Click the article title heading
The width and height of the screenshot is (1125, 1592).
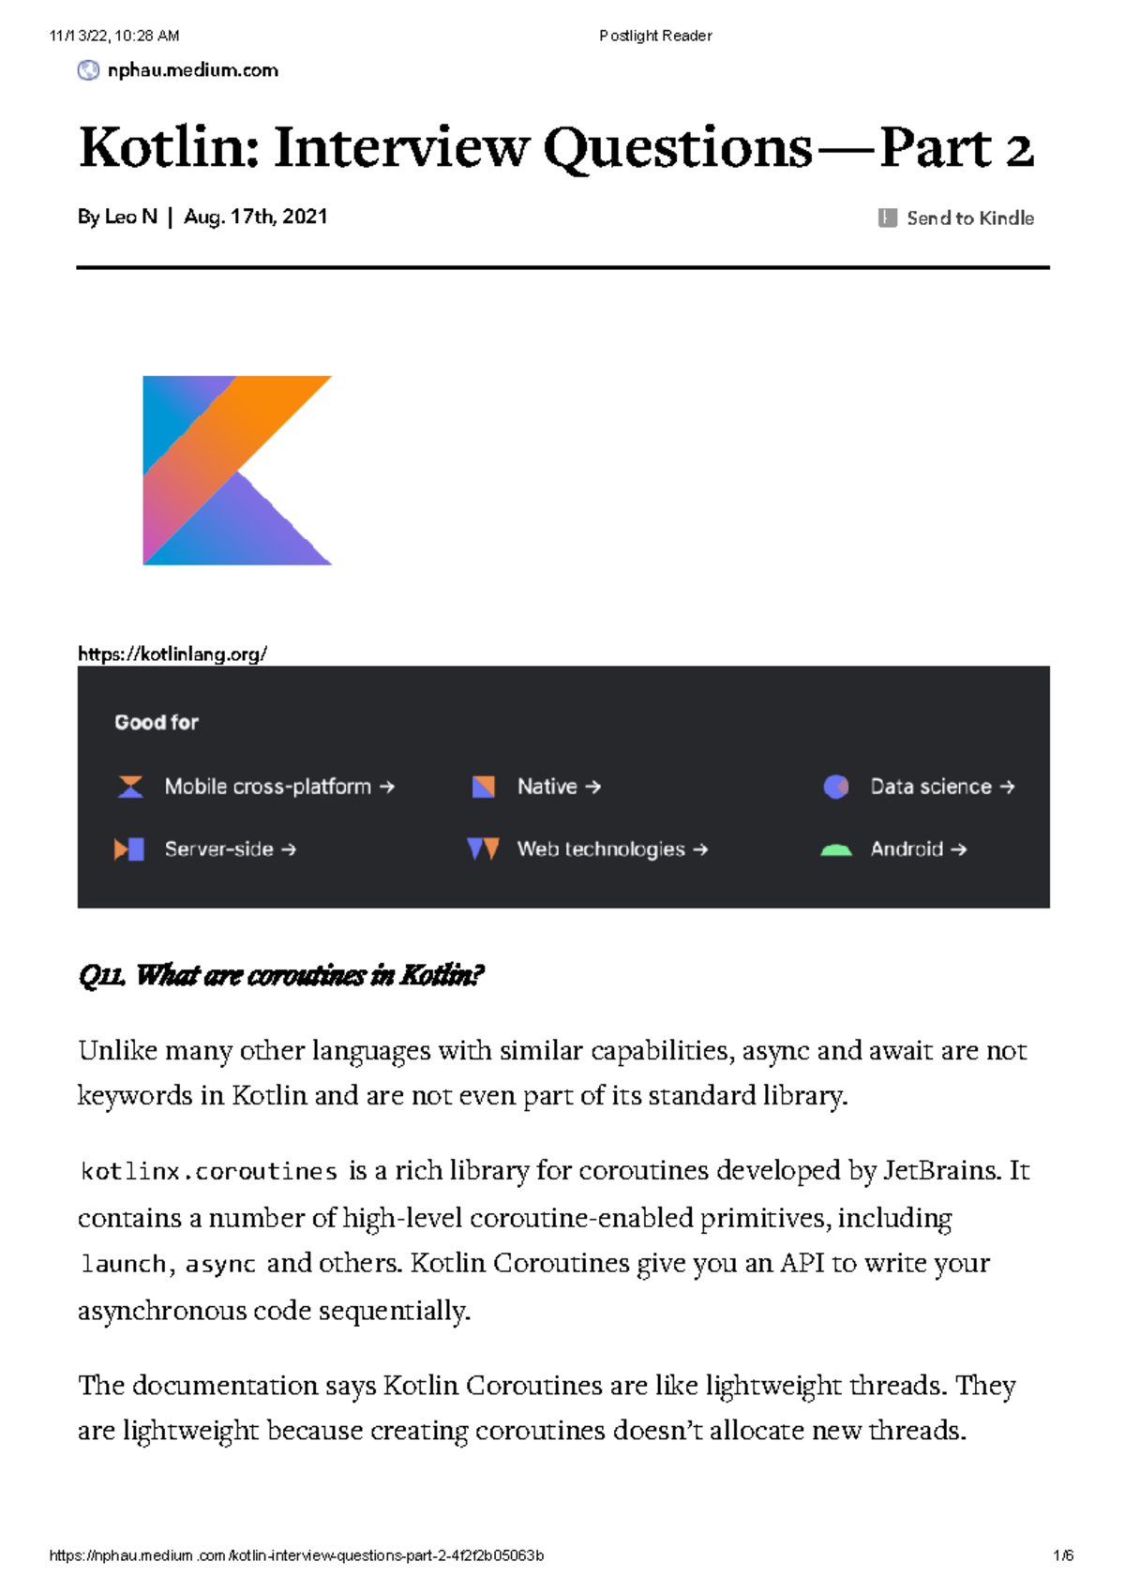point(556,149)
